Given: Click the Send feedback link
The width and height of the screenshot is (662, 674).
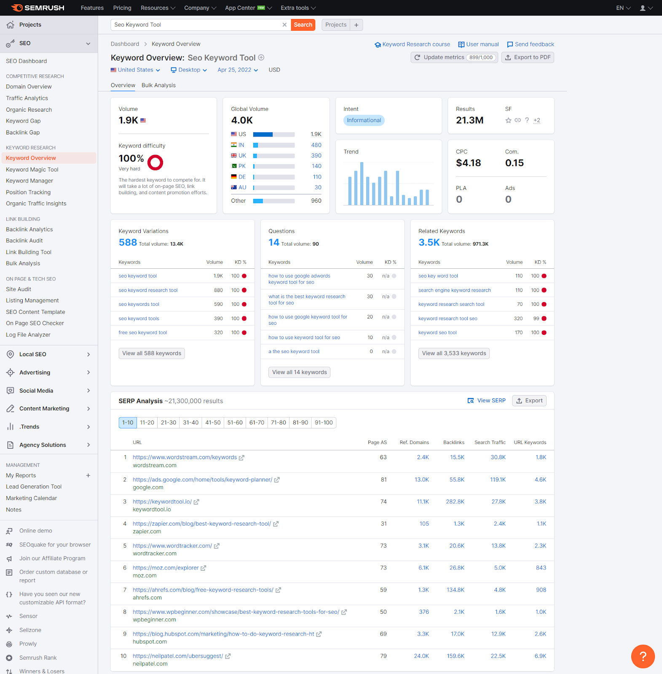Looking at the screenshot, I should coord(531,44).
